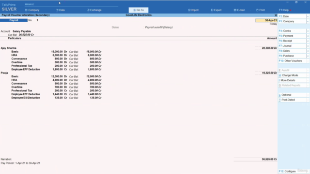
Task: Click H: Change Mode
Action: click(292, 75)
